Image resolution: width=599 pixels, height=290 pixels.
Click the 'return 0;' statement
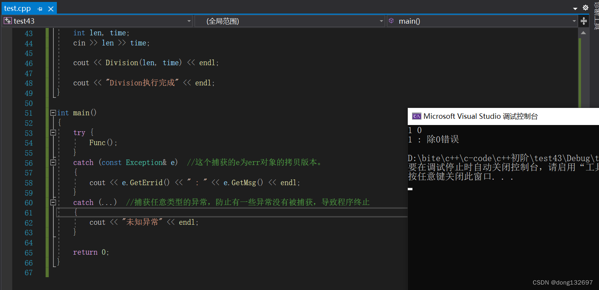coord(91,252)
